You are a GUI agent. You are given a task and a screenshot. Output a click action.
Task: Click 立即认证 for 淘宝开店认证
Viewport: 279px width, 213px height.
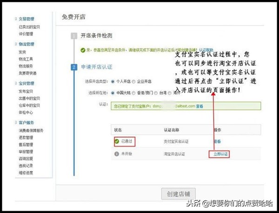point(220,154)
